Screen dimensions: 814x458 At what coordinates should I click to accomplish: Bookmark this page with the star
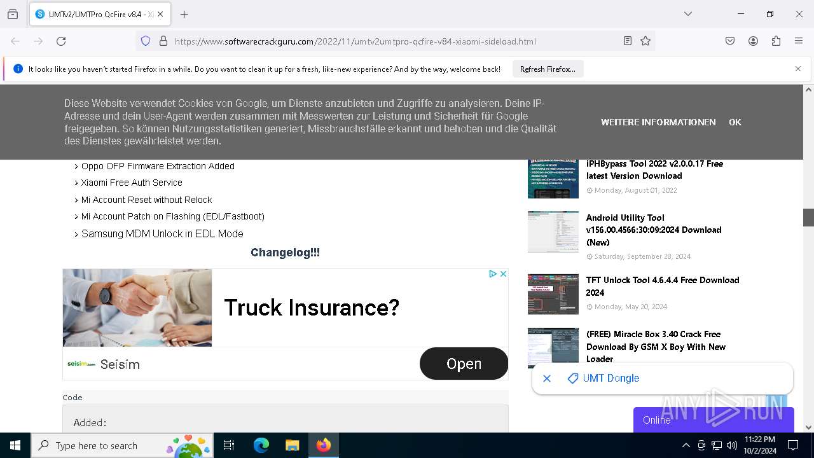(x=645, y=41)
